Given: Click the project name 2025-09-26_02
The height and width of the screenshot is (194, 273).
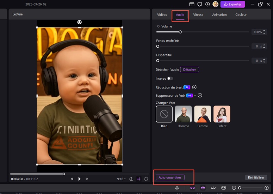Looking at the screenshot, I should (36, 4).
